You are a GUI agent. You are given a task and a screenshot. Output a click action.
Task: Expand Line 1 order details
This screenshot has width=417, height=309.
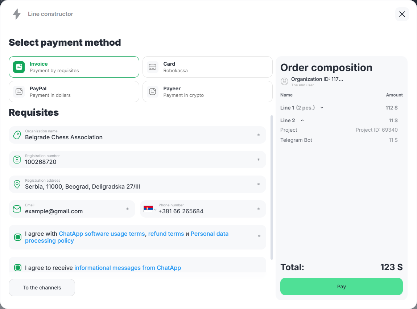[322, 108]
